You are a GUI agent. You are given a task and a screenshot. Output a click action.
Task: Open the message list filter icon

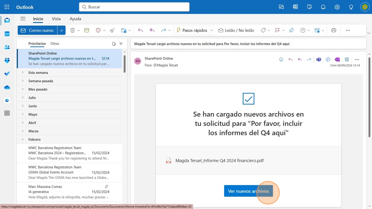tap(121, 43)
